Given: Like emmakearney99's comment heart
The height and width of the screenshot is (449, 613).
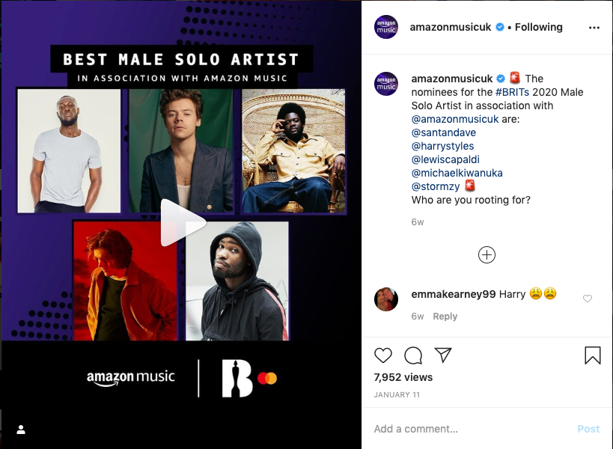Looking at the screenshot, I should point(588,299).
